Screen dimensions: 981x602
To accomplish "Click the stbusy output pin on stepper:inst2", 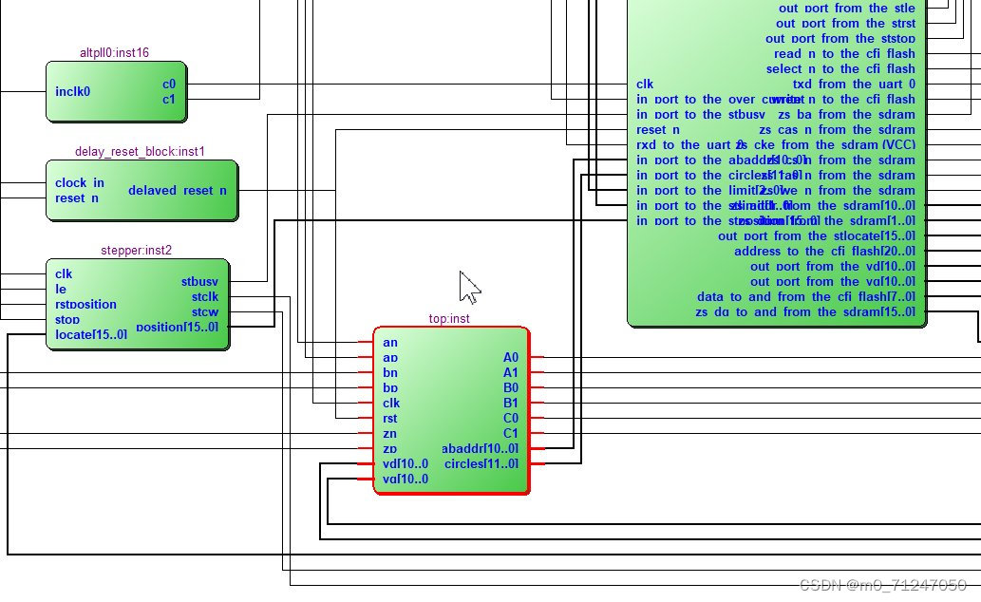I will (202, 281).
